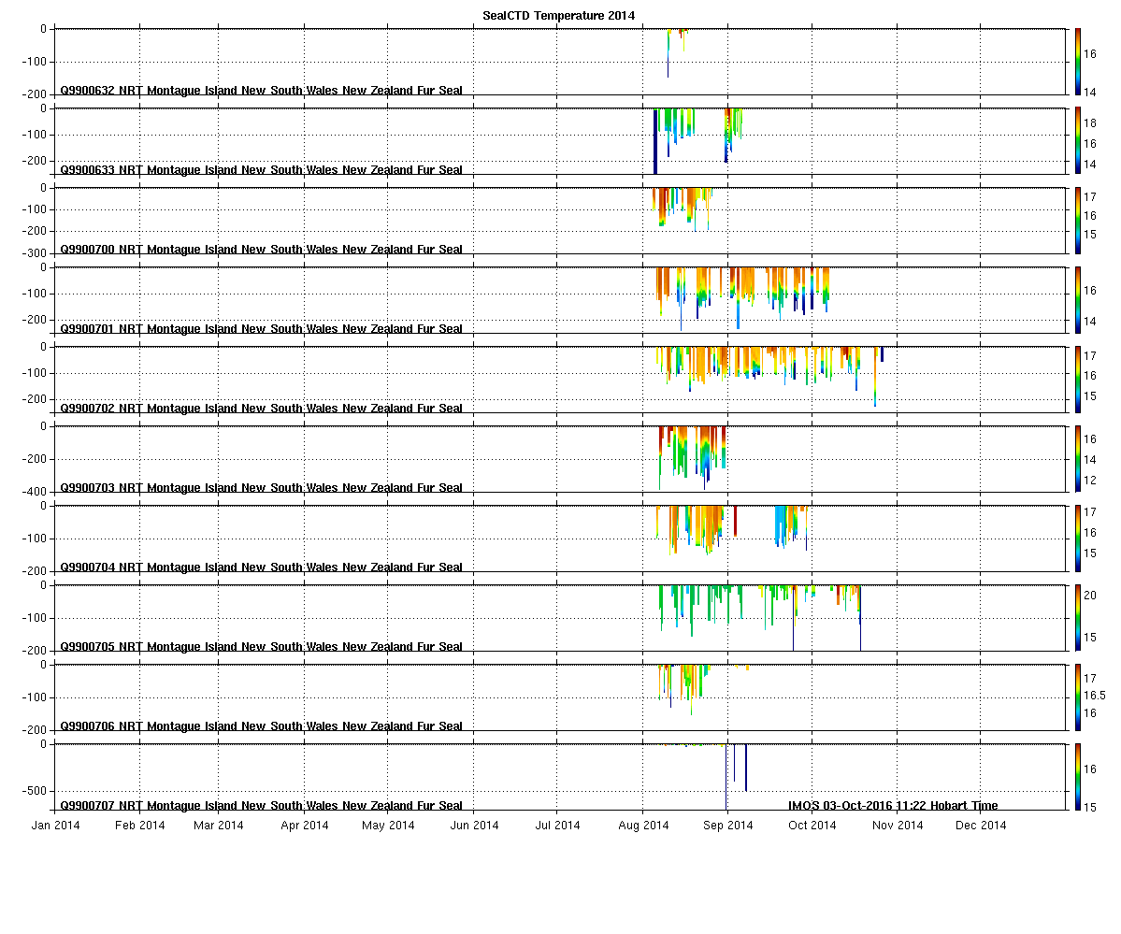Click the 'IMOS 03-Oct-2016 11:22 Hobart Time' stamp
Viewport: 1121px width, 934px height.
tap(893, 805)
